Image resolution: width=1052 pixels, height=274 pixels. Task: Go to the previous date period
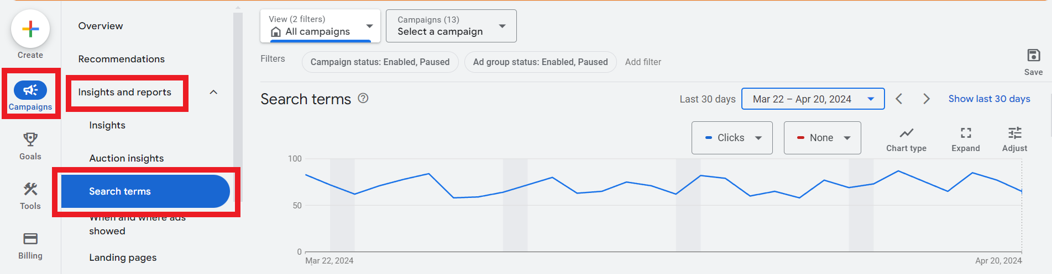pyautogui.click(x=899, y=99)
